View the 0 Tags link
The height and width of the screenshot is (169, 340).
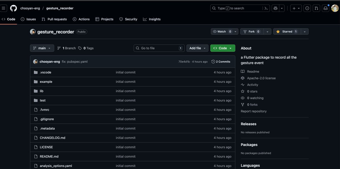(x=86, y=48)
